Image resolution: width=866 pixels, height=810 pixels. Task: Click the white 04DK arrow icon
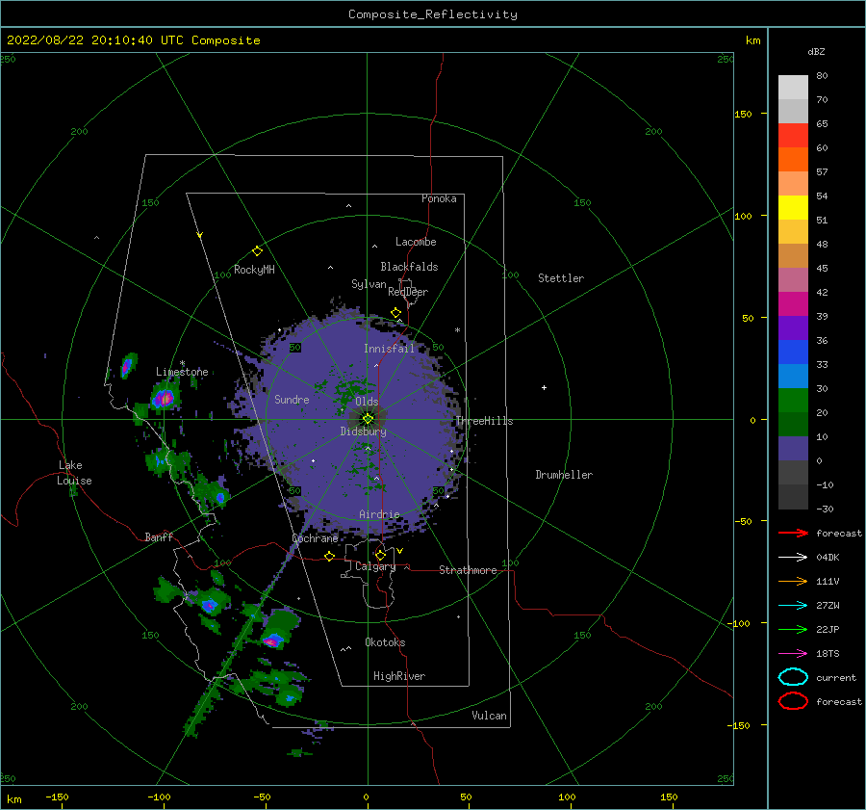click(793, 557)
